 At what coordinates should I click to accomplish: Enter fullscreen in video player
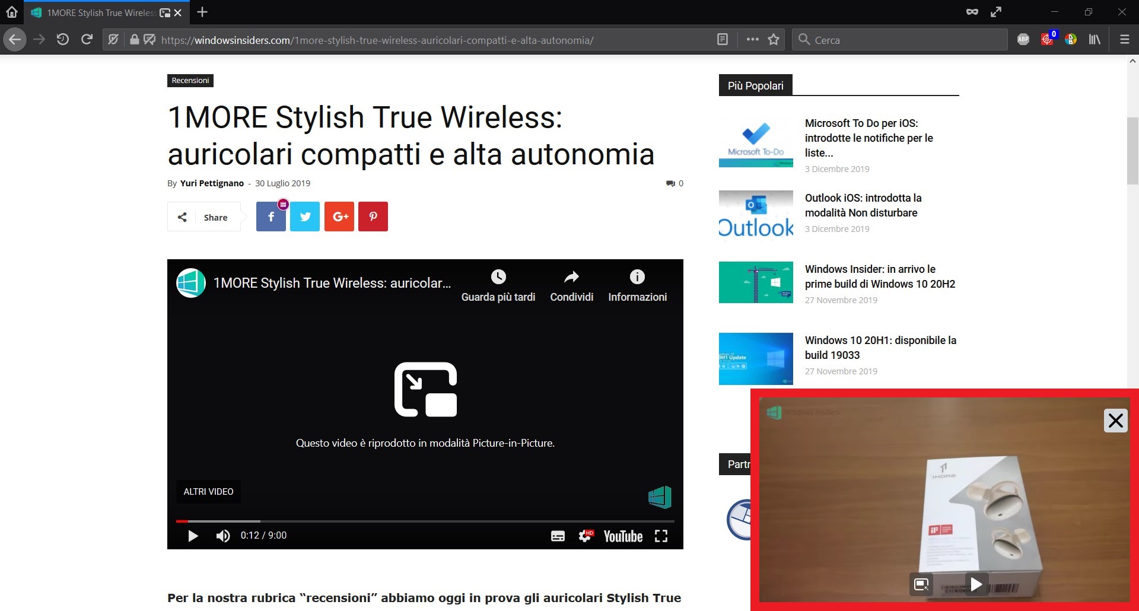(661, 536)
